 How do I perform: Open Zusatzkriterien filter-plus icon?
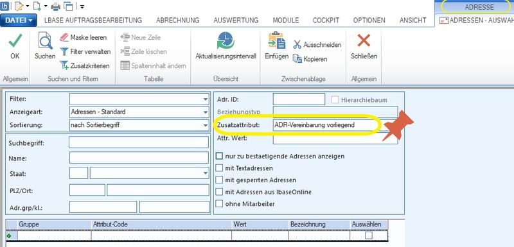pyautogui.click(x=64, y=65)
